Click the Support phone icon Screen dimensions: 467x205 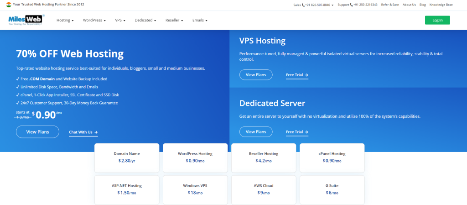click(352, 5)
